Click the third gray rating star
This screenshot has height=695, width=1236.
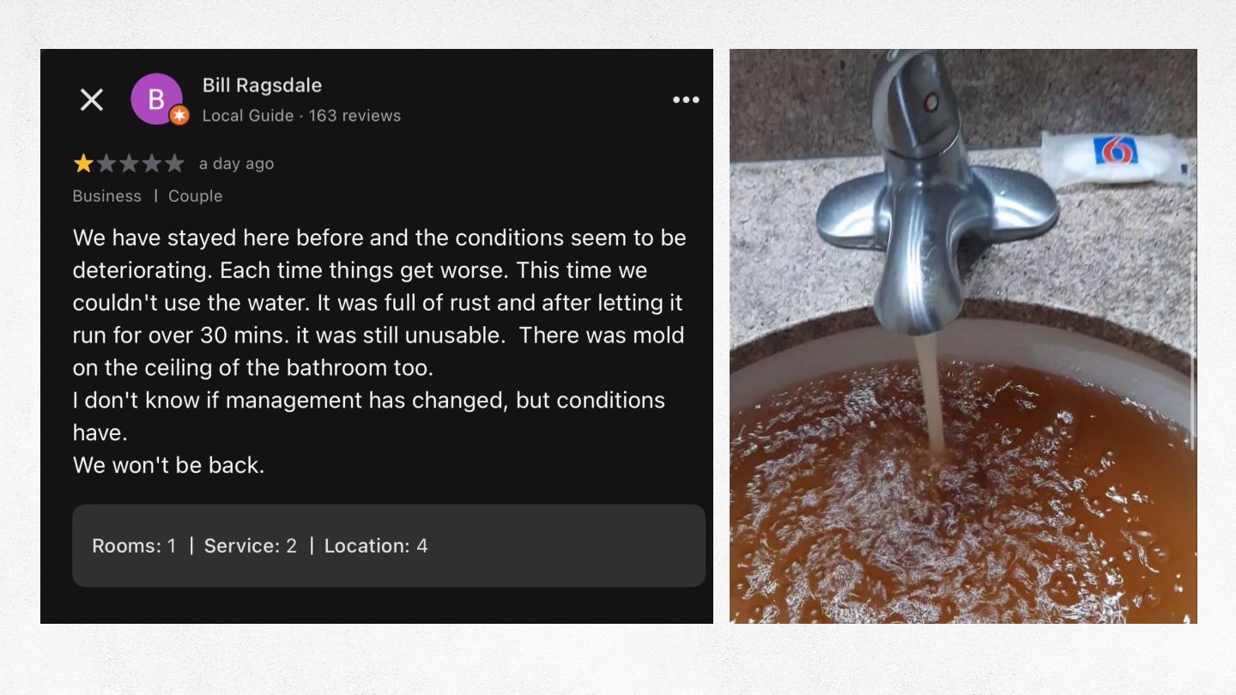point(129,163)
